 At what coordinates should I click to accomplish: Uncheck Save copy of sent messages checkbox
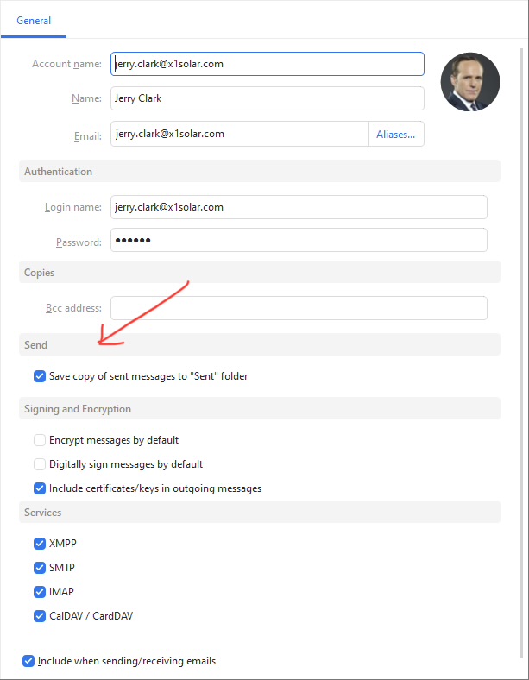click(40, 376)
